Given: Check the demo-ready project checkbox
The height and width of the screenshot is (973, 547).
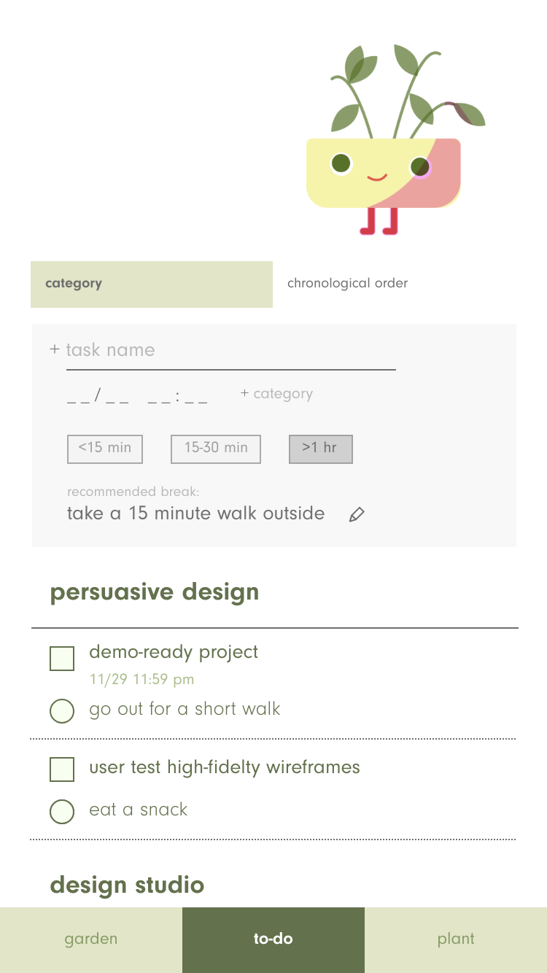Looking at the screenshot, I should click(62, 658).
